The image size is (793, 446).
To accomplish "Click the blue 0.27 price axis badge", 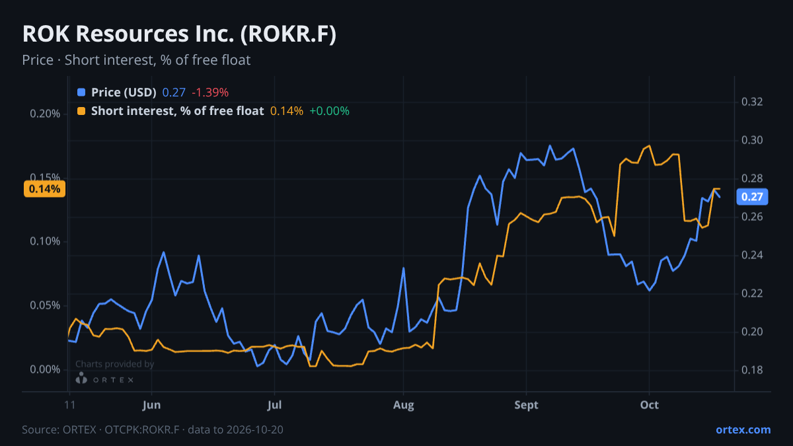I will point(753,196).
